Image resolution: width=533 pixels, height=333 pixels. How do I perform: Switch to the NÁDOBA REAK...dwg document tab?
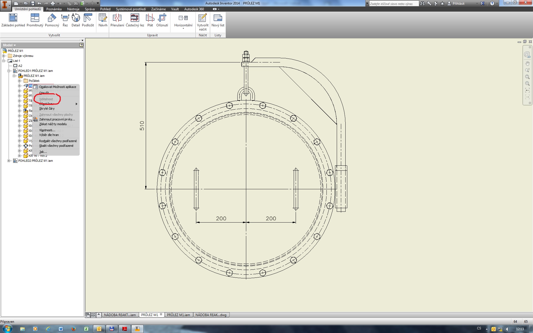[211, 315]
